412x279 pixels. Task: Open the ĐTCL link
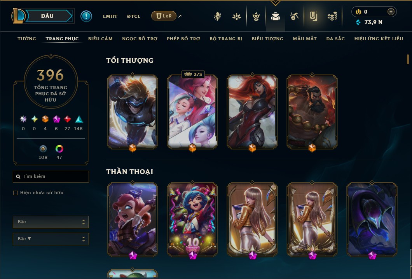tap(133, 16)
